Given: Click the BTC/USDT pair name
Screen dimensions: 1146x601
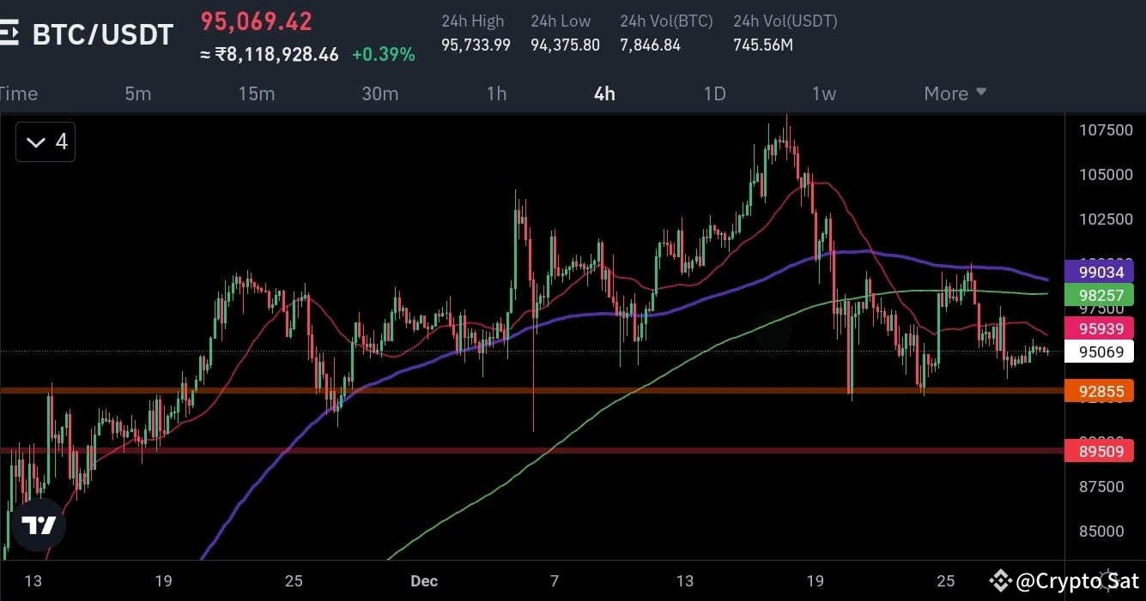Looking at the screenshot, I should 102,34.
